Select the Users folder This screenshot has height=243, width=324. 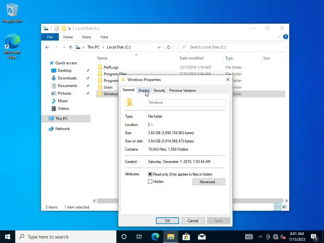[108, 87]
